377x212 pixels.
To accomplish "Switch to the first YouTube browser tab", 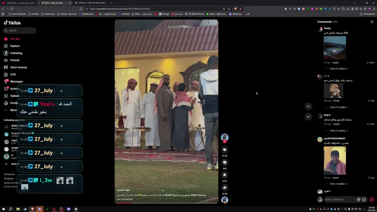I will point(19,3).
